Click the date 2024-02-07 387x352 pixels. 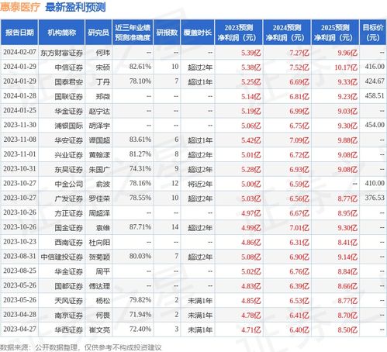coord(19,52)
